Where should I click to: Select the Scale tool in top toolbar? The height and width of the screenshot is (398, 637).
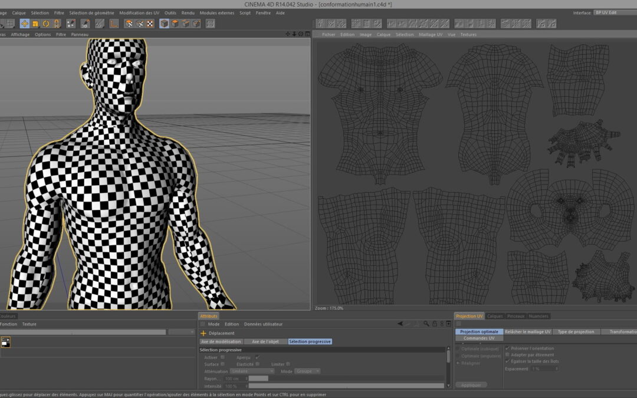click(35, 24)
